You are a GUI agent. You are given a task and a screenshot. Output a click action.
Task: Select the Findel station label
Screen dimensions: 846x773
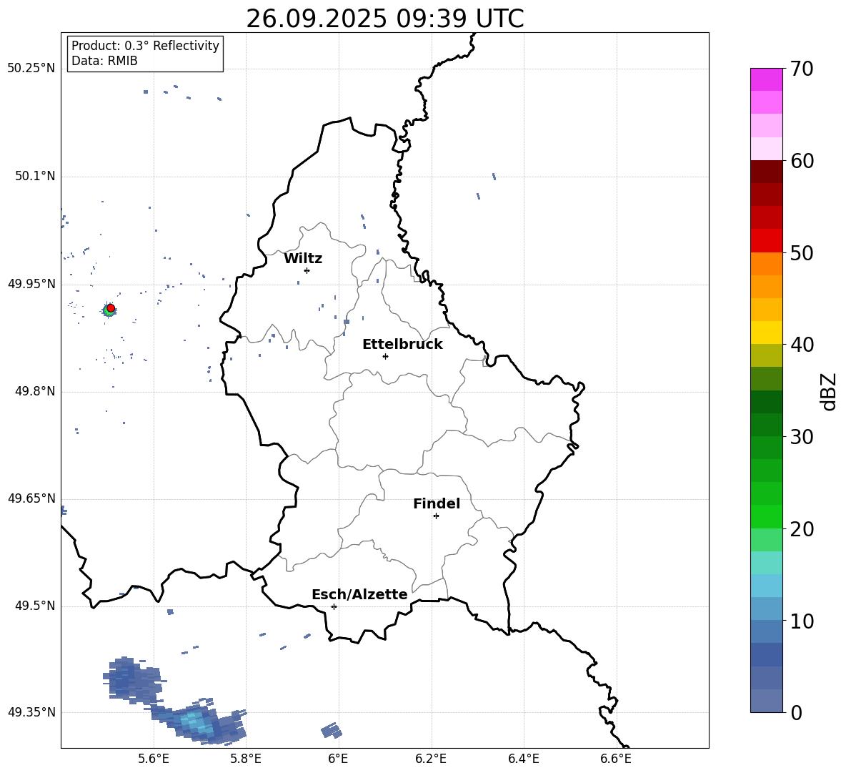437,503
